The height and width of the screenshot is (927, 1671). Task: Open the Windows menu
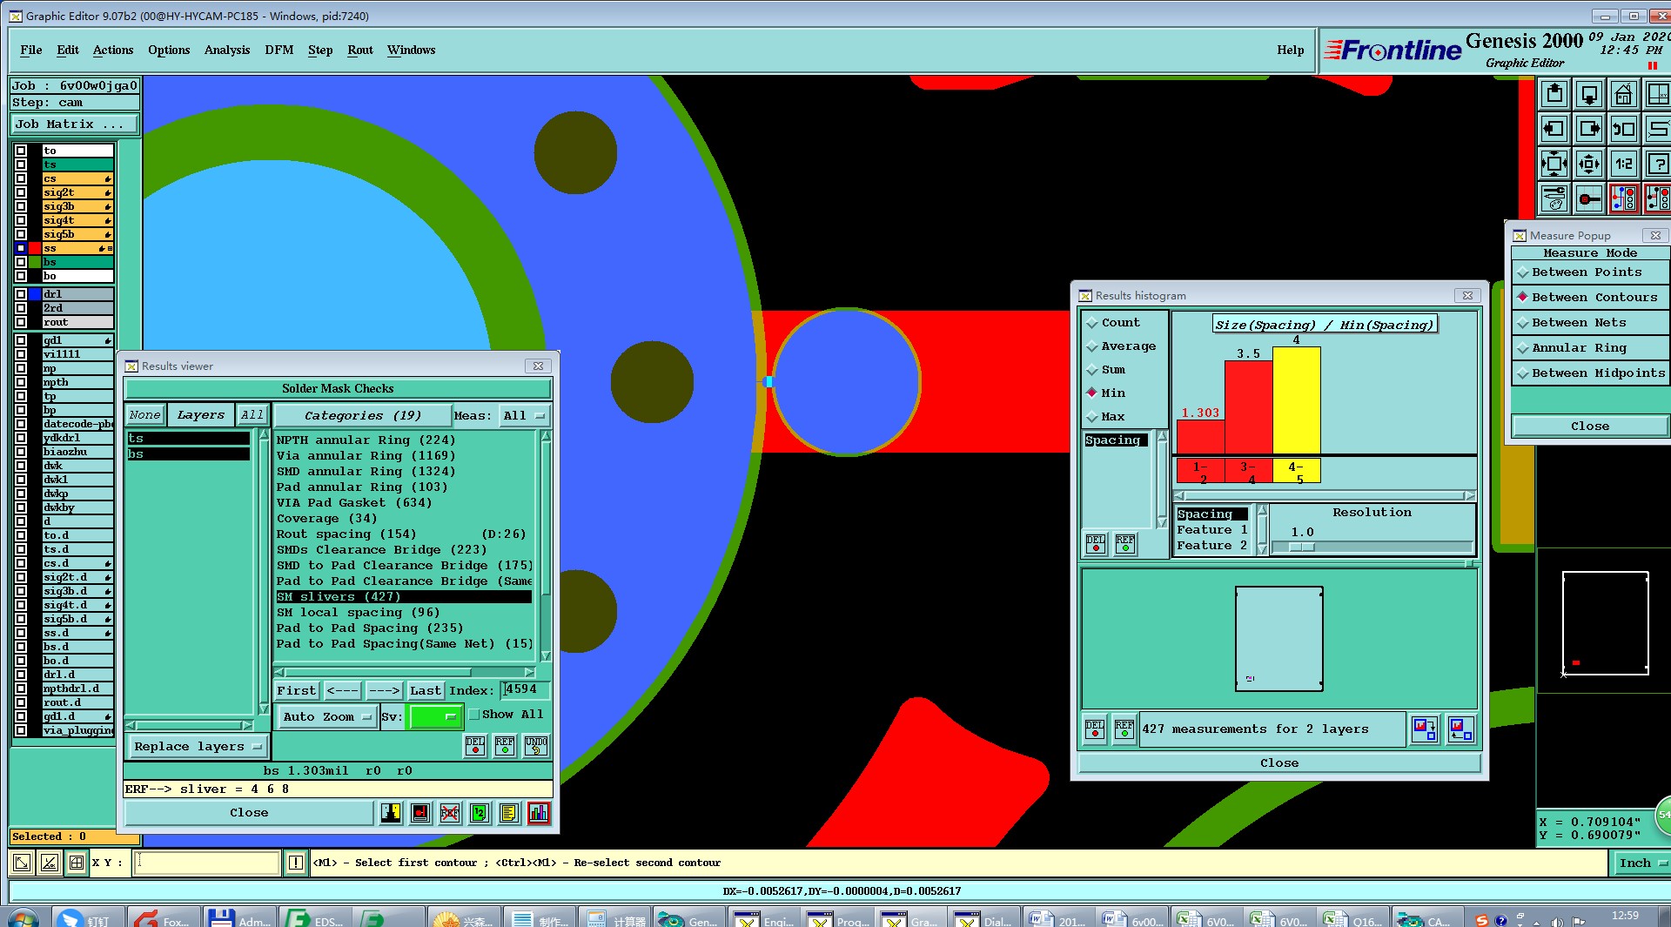411,50
